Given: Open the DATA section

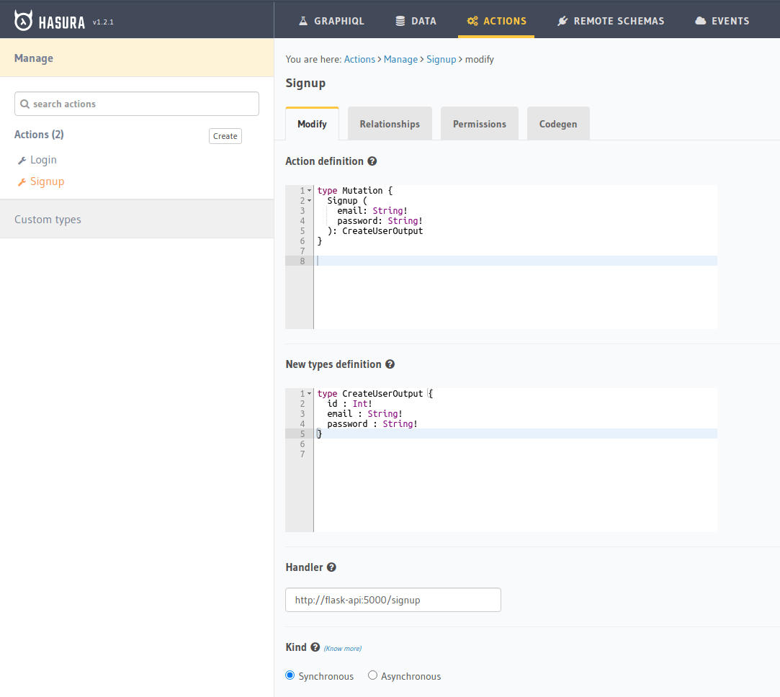Looking at the screenshot, I should point(416,20).
